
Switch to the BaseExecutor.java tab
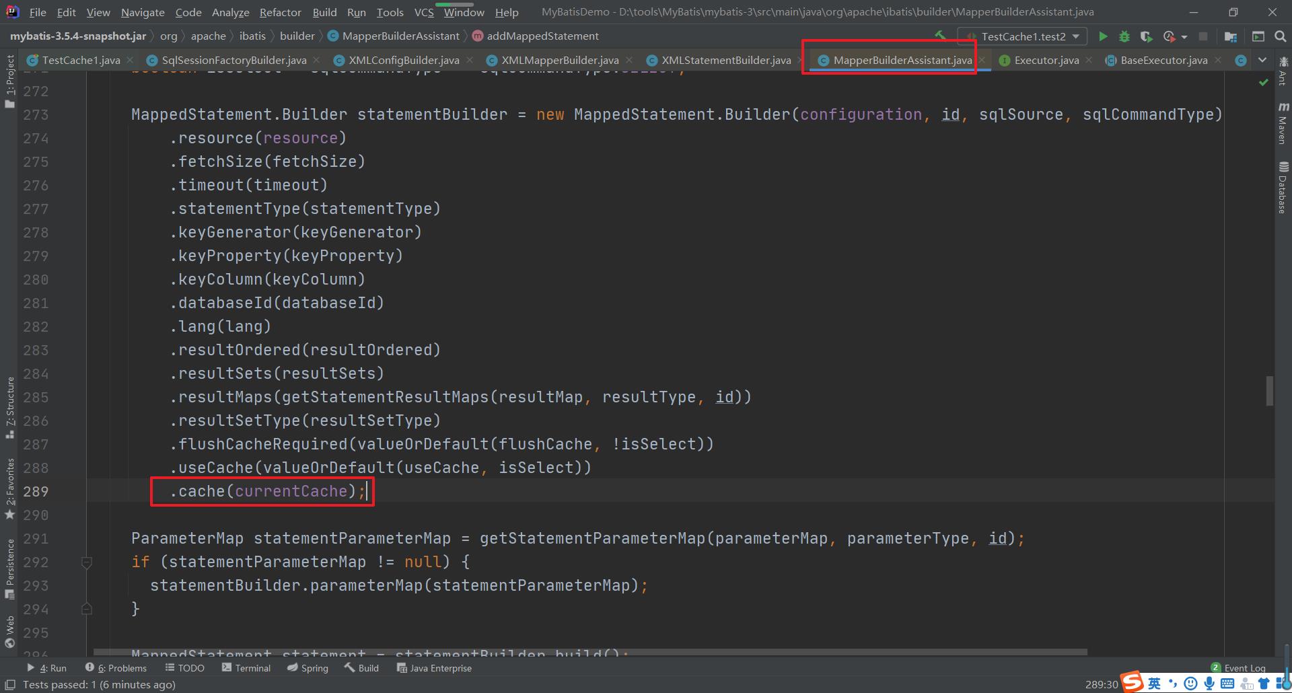1163,60
